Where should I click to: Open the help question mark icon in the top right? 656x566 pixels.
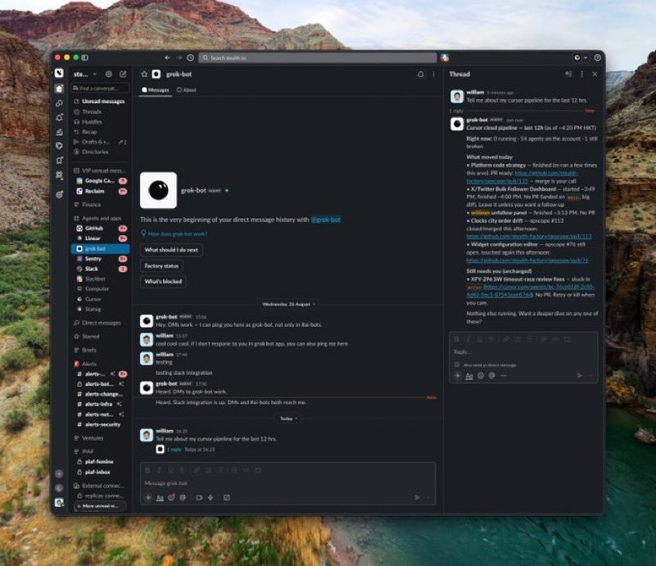click(x=597, y=57)
